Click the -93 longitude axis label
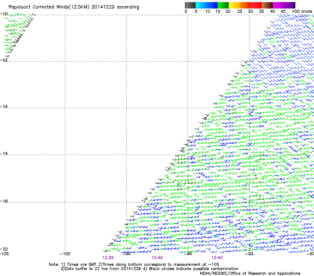 click(250, 254)
